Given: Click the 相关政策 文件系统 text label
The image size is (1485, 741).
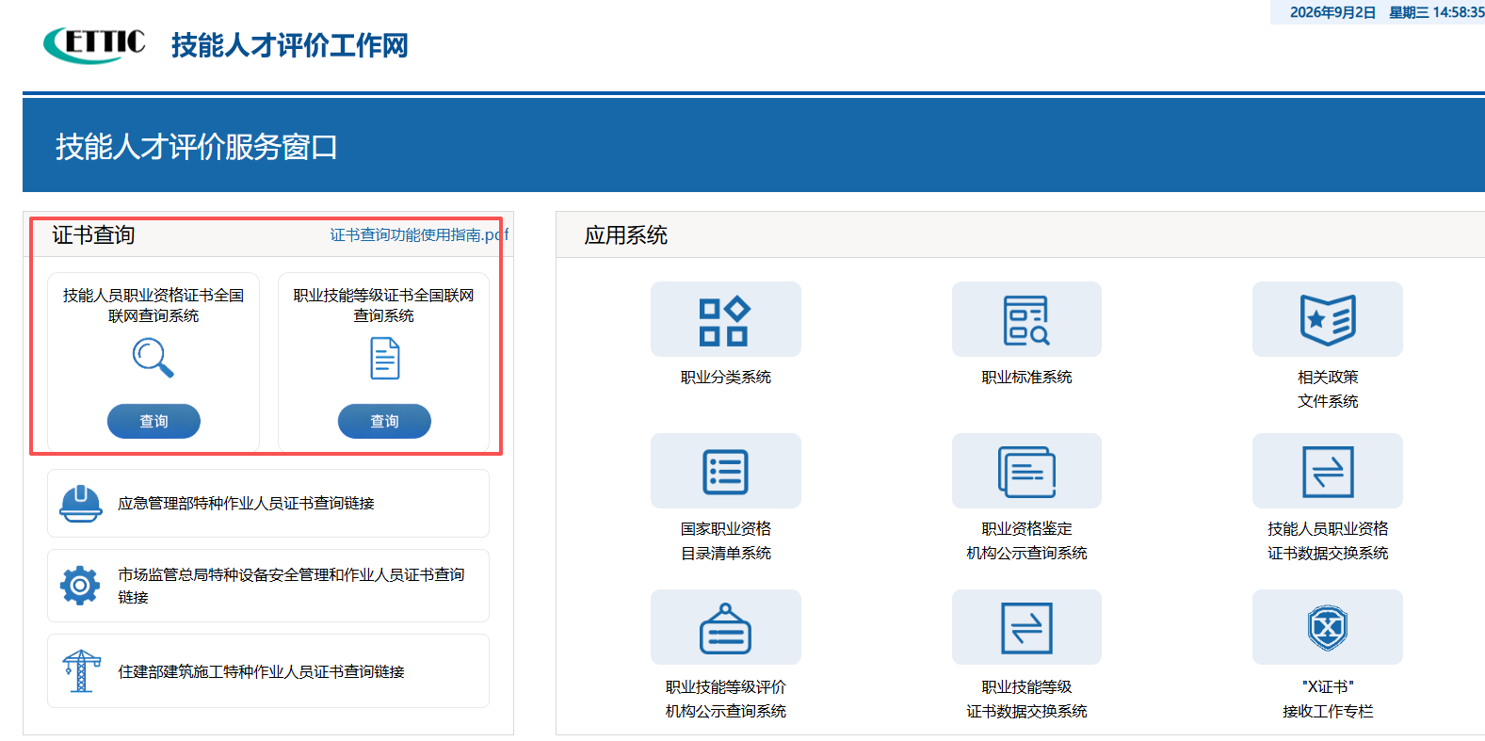Looking at the screenshot, I should (1328, 389).
